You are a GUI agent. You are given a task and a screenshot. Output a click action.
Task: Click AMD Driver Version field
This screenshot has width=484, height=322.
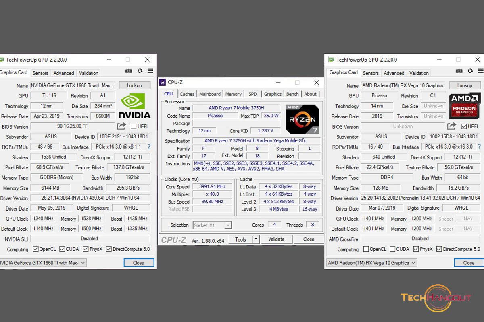tap(421, 198)
